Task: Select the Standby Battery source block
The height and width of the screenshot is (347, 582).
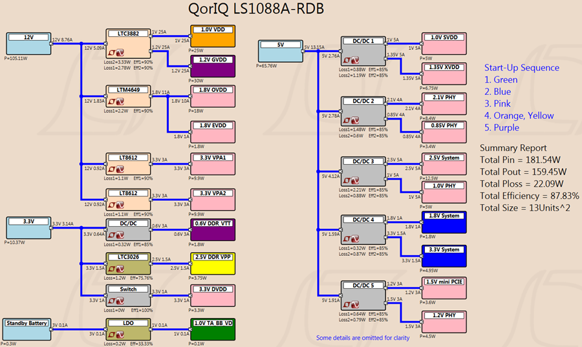Action: point(27,330)
